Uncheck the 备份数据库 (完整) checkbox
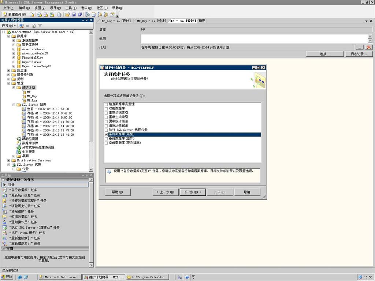This screenshot has height=281, width=375. (x=106, y=135)
